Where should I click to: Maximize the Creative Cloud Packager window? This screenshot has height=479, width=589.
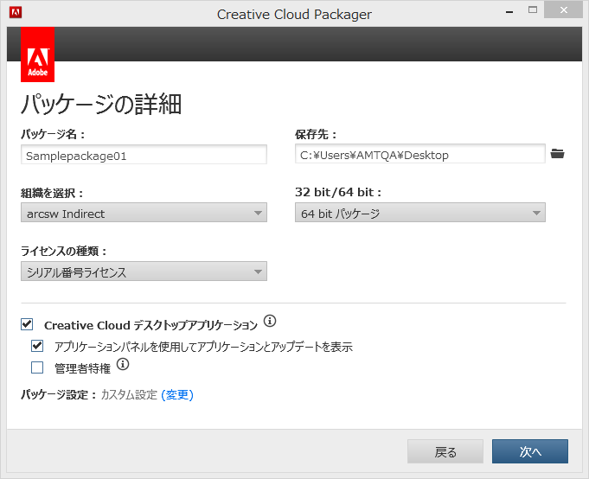point(532,11)
